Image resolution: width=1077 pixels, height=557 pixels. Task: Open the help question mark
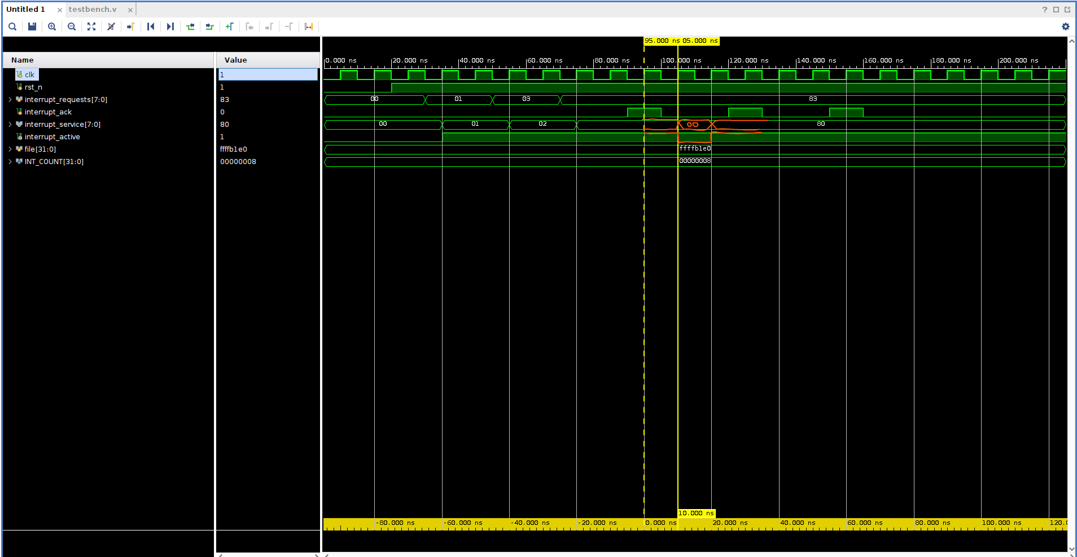point(1045,10)
